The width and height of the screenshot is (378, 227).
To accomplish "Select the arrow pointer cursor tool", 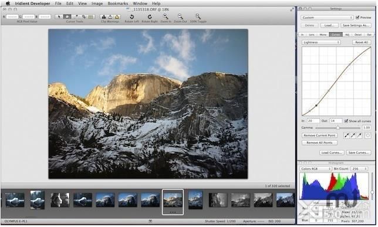I will point(59,16).
